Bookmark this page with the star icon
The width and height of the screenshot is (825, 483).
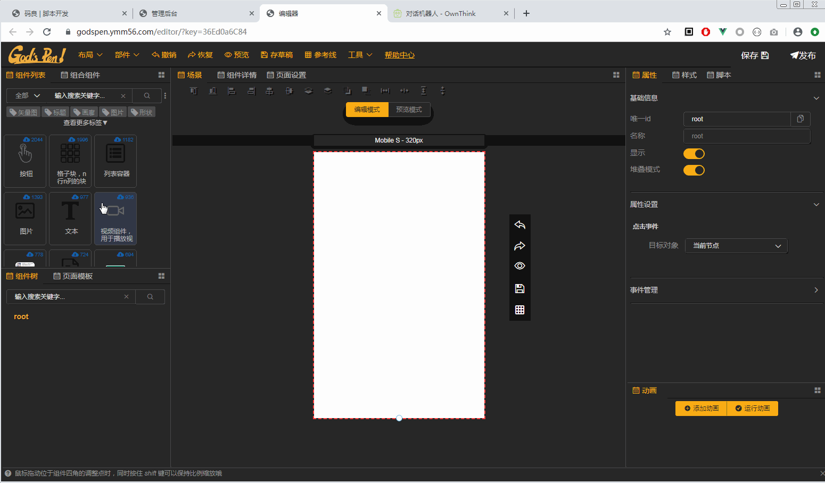coord(667,32)
